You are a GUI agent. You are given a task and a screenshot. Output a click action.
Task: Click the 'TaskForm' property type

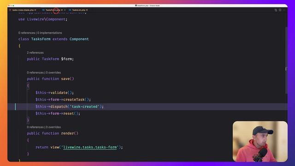tap(50, 59)
